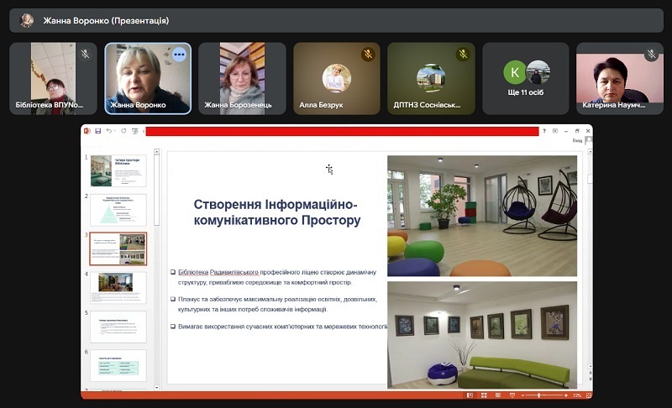Viewport: 672px width, 408px height.
Task: Click muted mic icon on Катерина Наумч tile
Action: pyautogui.click(x=651, y=55)
